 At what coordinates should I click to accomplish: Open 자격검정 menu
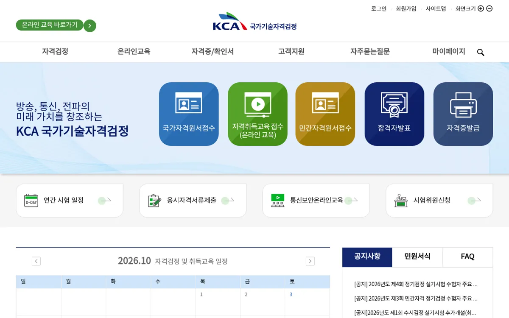[x=55, y=52]
